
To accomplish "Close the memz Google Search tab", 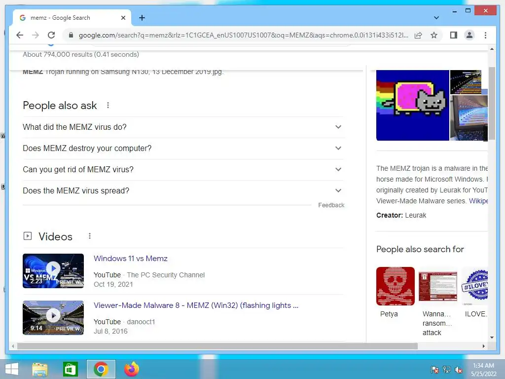I will pyautogui.click(x=123, y=18).
